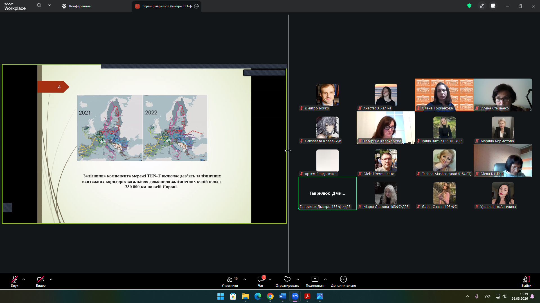Select Катерина Карачарова's video tile
Screen dimensions: 540x303
pyautogui.click(x=386, y=128)
